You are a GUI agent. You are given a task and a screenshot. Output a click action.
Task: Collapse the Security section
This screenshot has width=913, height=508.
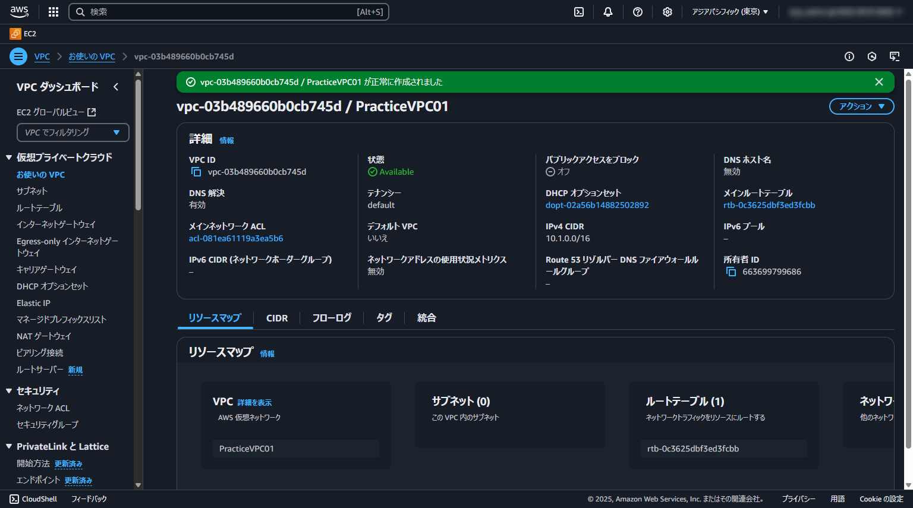point(9,391)
